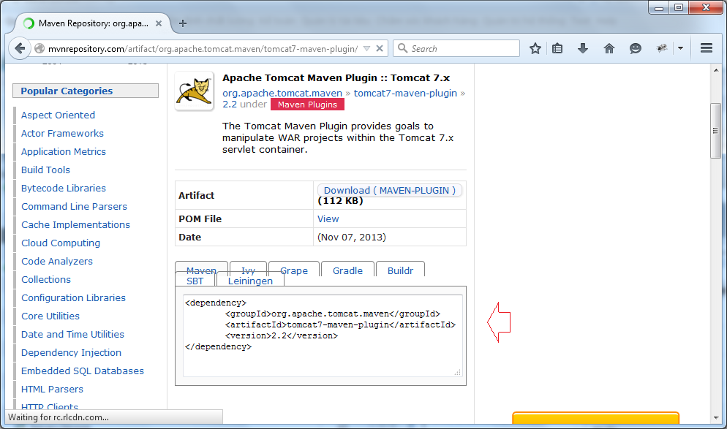Click inside the dependency XML textarea
Screen dimensions: 727x429
pos(323,336)
